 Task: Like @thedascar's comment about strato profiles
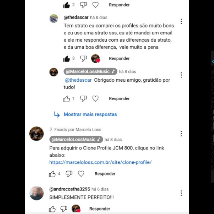pyautogui.click(x=66, y=59)
